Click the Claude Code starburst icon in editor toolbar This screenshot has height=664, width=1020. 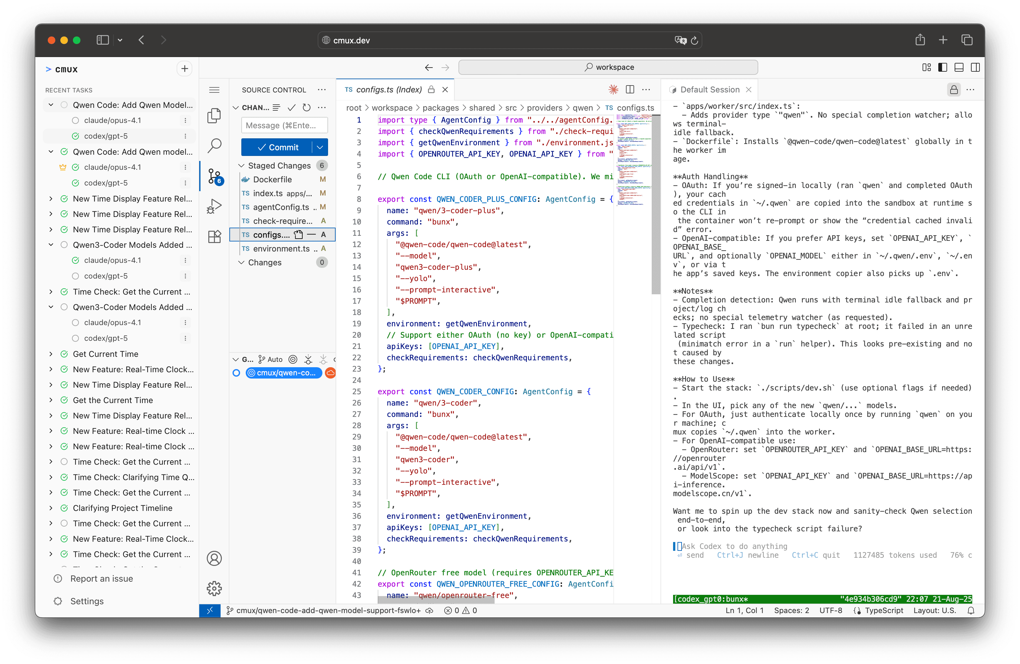click(613, 90)
